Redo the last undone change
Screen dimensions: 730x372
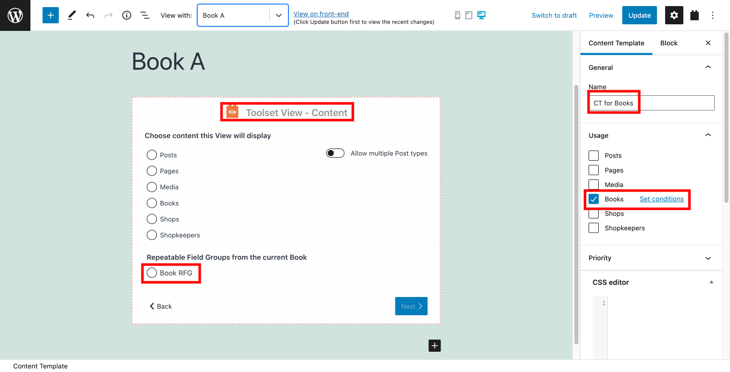108,15
